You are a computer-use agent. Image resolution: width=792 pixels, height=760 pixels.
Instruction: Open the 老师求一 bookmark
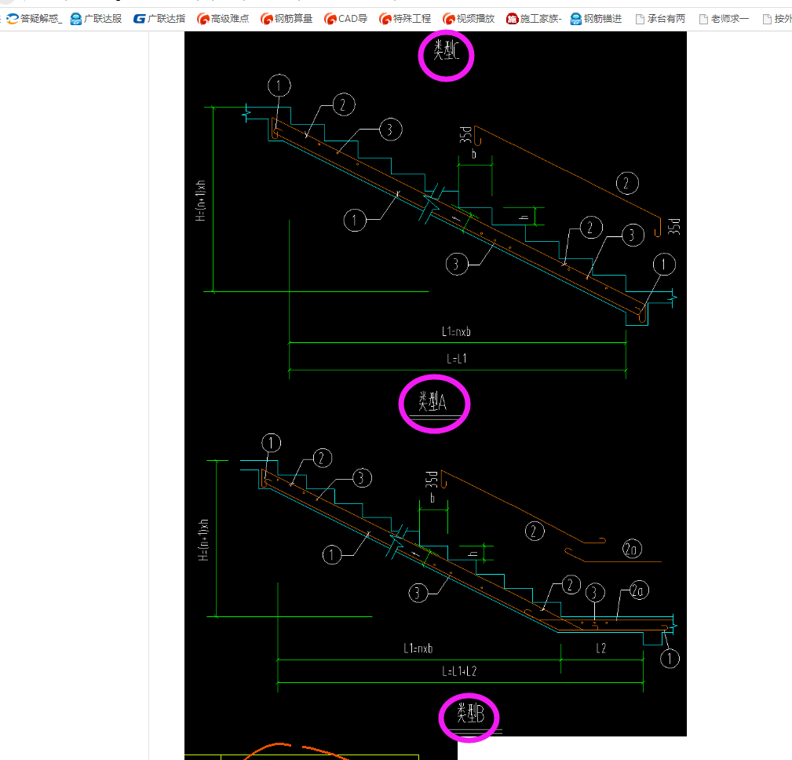(x=724, y=19)
